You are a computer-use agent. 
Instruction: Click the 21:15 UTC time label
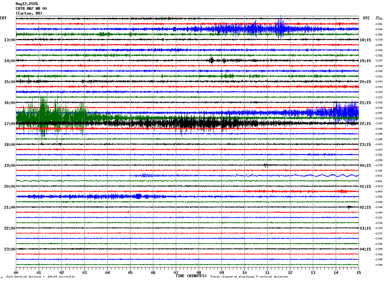tap(365, 103)
